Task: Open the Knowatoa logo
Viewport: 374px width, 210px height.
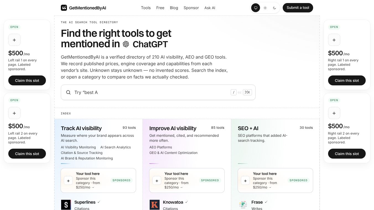Action: tap(154, 205)
